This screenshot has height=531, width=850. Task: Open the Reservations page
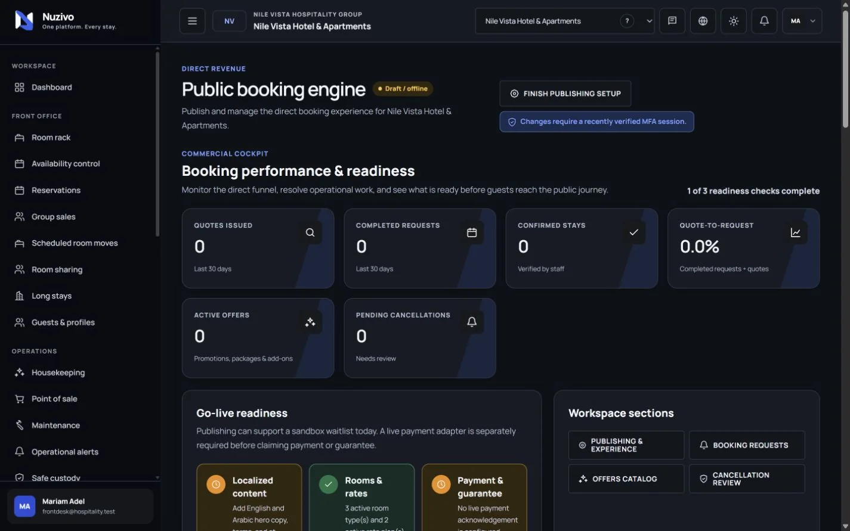78,191
